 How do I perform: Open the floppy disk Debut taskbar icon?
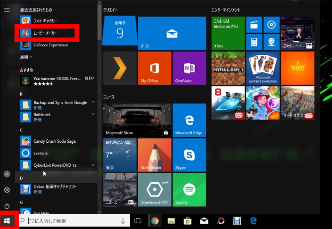pyautogui.click(x=237, y=221)
